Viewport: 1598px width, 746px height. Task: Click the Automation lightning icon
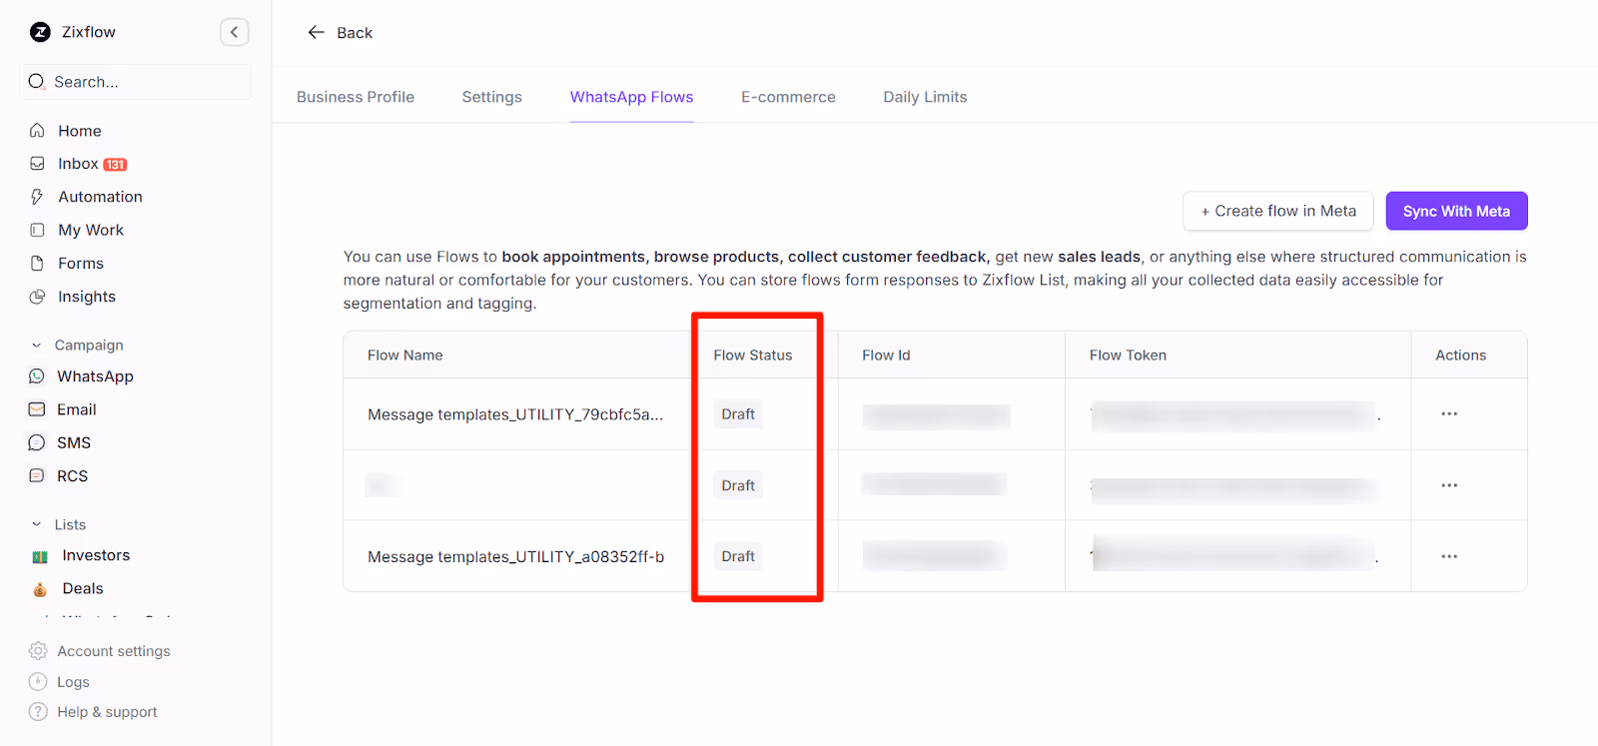tap(37, 197)
